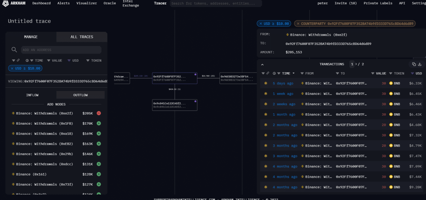Select the 0x96E0B3273e3BF54 graph node
The width and height of the screenshot is (426, 200).
point(238,78)
